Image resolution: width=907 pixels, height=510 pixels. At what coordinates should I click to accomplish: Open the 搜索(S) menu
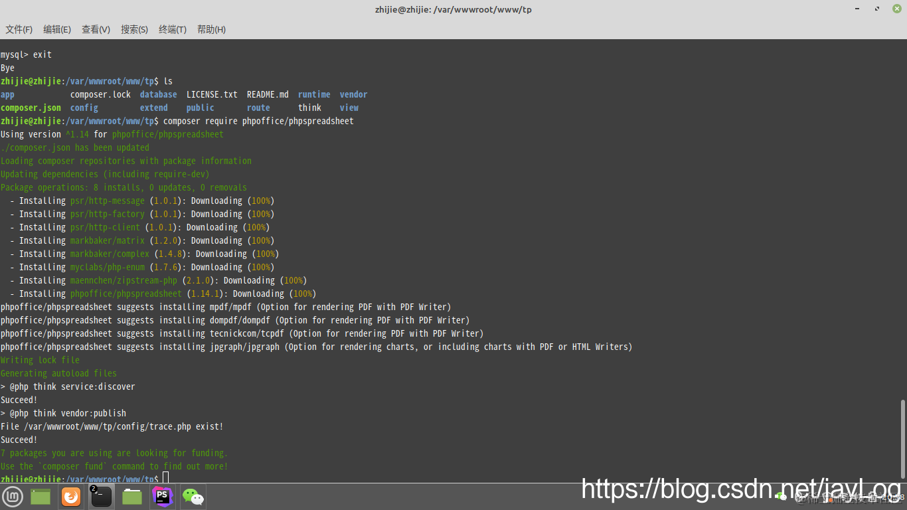point(134,29)
